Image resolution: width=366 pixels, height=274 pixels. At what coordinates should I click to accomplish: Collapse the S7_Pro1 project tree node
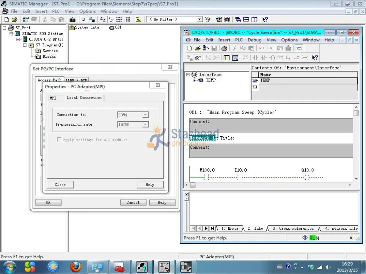click(4, 28)
